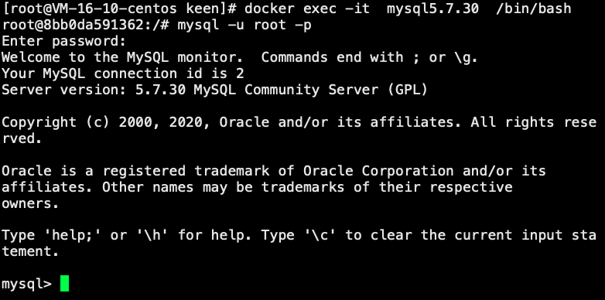This screenshot has width=605, height=300.
Task: Click the container name mysql5.7.30
Action: coord(433,9)
